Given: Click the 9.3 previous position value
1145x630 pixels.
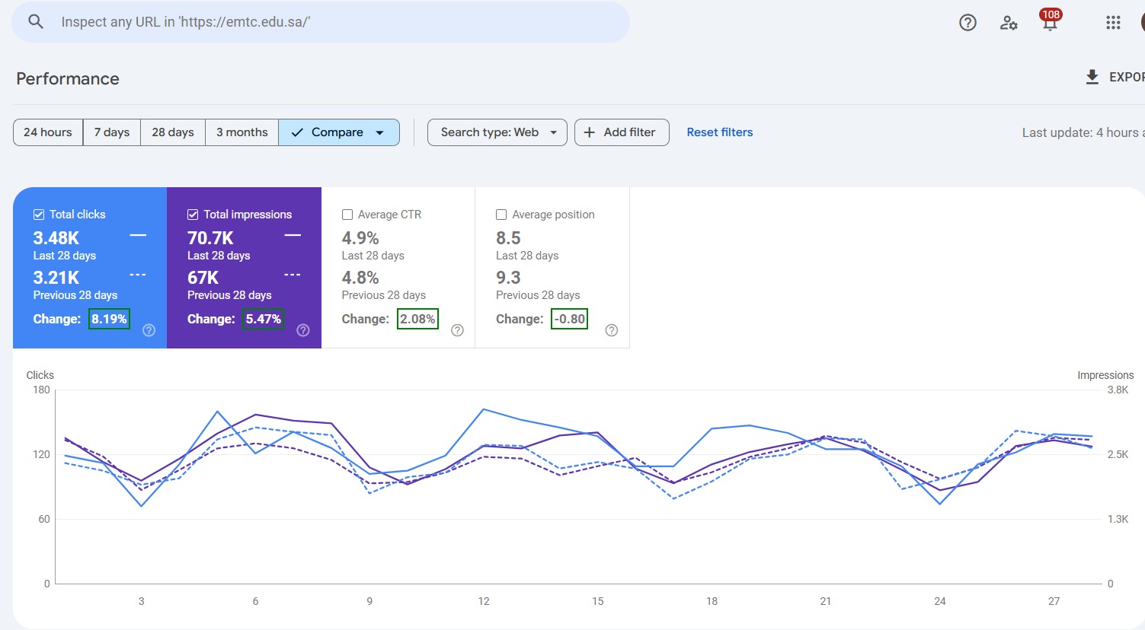Looking at the screenshot, I should (508, 278).
